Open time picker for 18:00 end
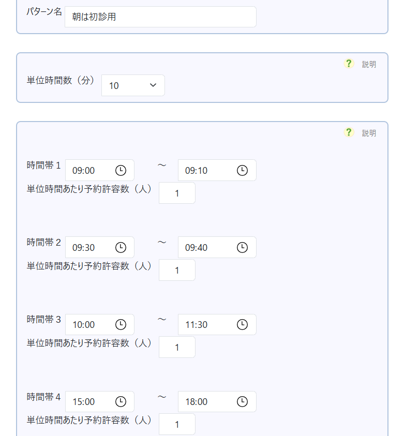404x436 pixels. click(242, 401)
